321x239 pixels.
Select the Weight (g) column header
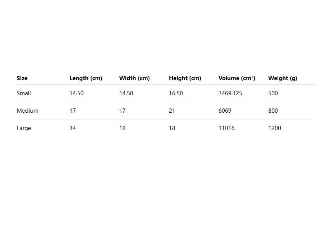[x=283, y=78]
